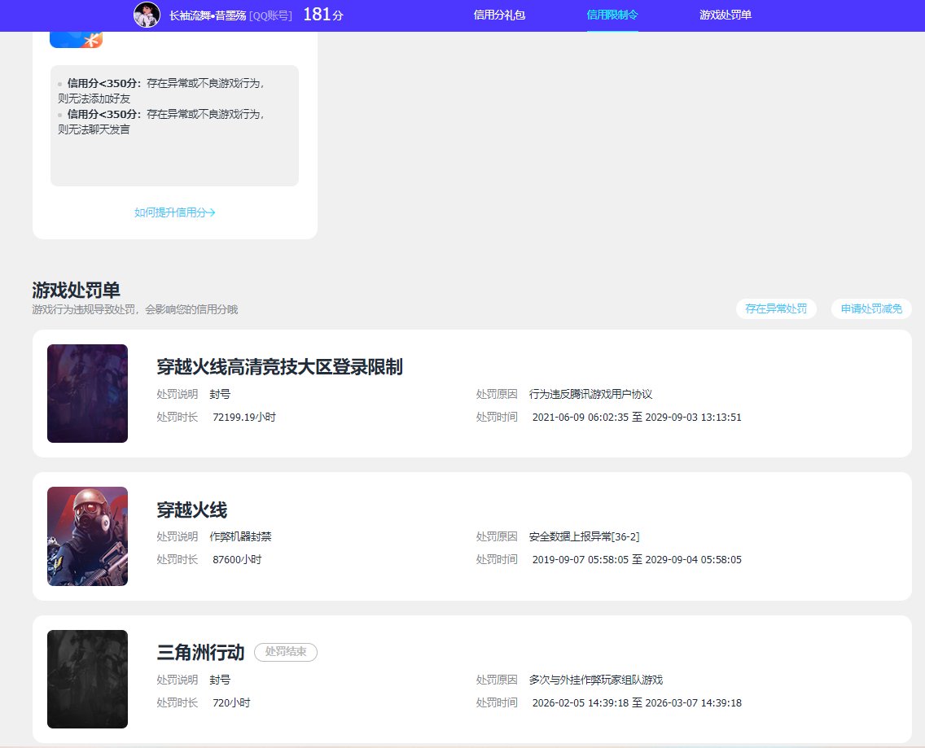This screenshot has width=925, height=748.
Task: Click the 87600小时 duration value
Action: pyautogui.click(x=237, y=559)
